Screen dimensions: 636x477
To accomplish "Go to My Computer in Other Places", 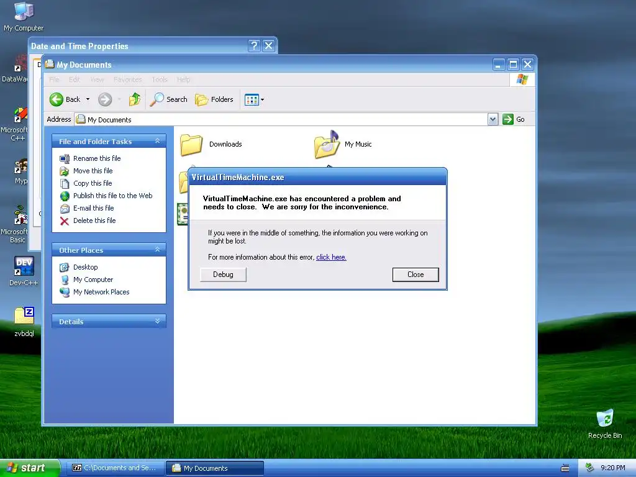I will pos(93,279).
